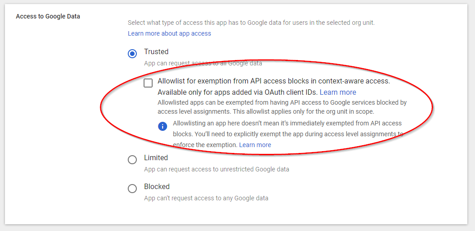This screenshot has width=475, height=231.
Task: Open Learn more link after OAuth client IDs
Action: click(x=338, y=92)
